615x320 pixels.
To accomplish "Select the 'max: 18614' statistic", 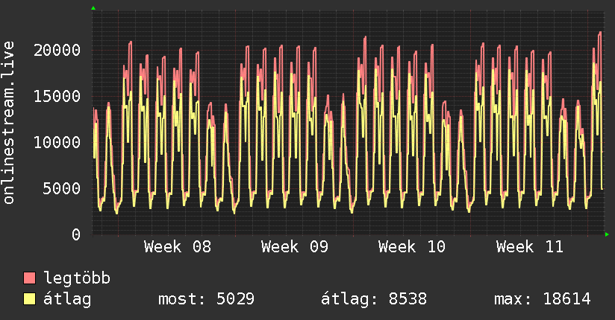I will [x=543, y=299].
